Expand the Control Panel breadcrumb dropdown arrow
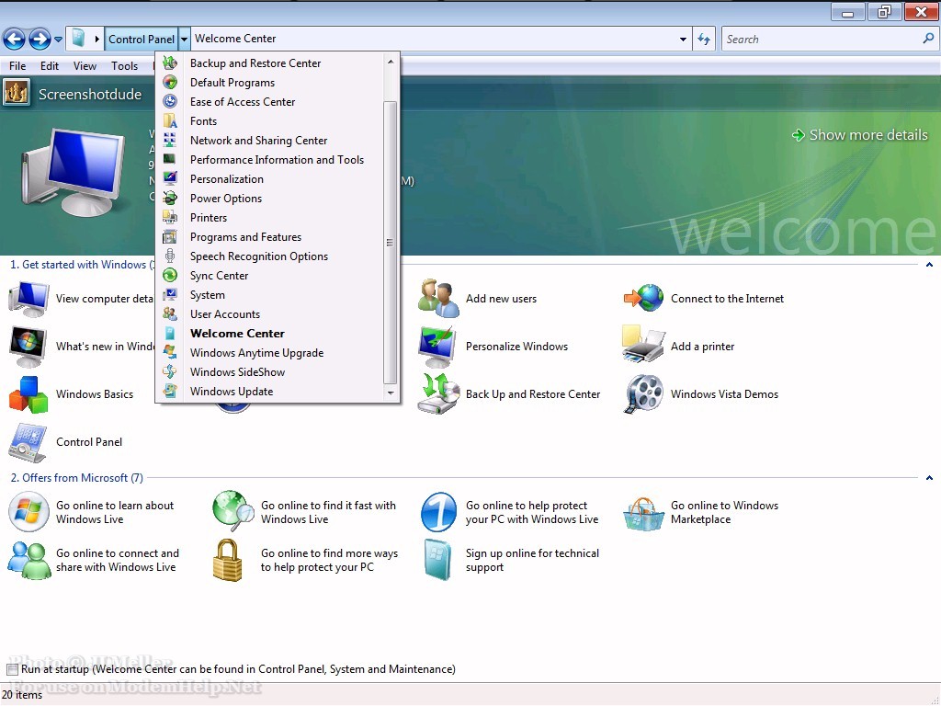 point(184,39)
